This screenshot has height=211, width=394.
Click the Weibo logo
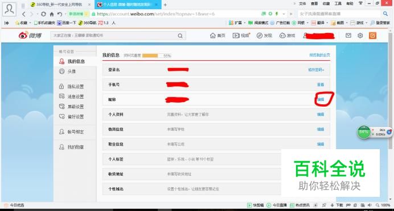point(30,36)
